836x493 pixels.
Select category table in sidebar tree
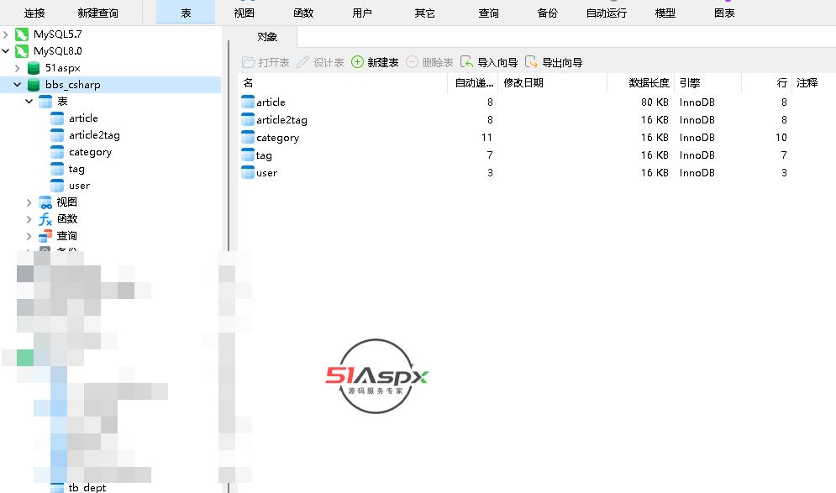90,152
